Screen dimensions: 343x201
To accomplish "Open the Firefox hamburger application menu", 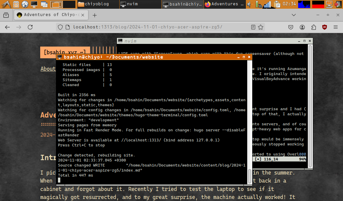I will tap(336, 27).
